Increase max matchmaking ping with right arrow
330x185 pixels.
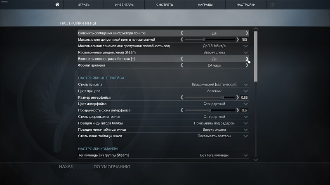point(238,39)
